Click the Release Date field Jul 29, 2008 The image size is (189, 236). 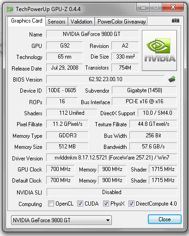pyautogui.click(x=65, y=68)
